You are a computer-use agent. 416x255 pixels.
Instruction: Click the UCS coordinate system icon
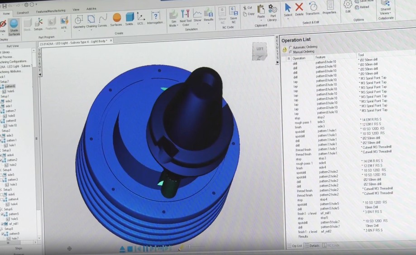pyautogui.click(x=141, y=19)
